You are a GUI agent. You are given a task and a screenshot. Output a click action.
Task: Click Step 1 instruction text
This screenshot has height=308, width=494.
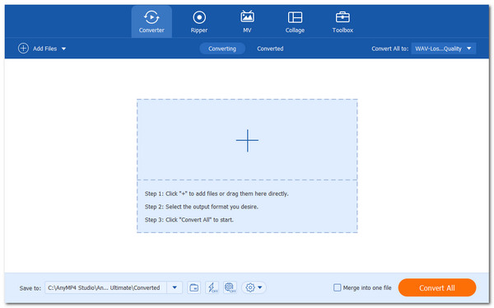217,194
